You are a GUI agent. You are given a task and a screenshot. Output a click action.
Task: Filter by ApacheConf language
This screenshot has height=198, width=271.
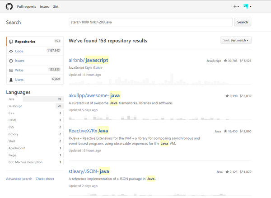coord(35,148)
